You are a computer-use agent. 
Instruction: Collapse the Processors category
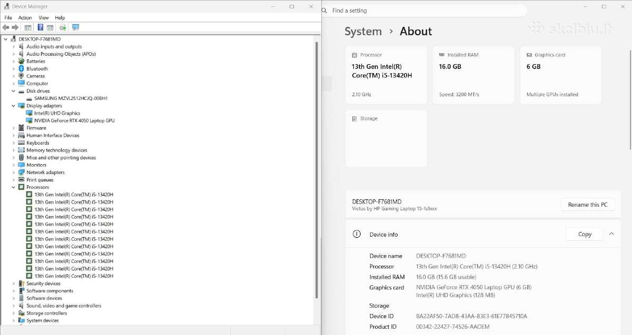(x=14, y=187)
